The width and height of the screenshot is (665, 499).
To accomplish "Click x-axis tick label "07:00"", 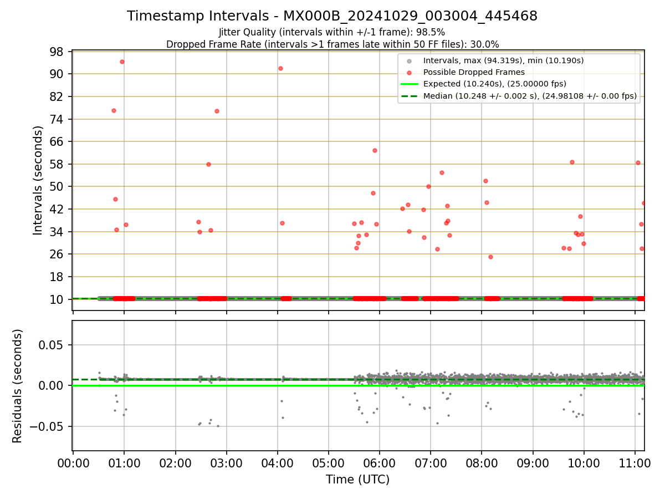I will click(x=431, y=463).
